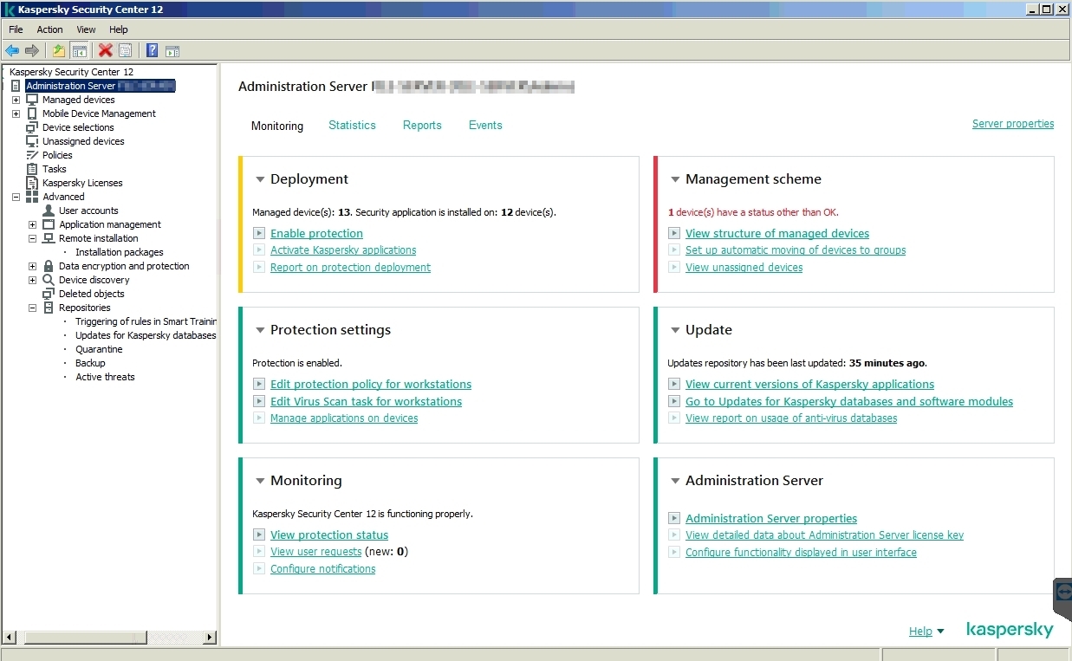Viewport: 1072px width, 661px height.
Task: Select Active threats under Repositories
Action: (105, 377)
